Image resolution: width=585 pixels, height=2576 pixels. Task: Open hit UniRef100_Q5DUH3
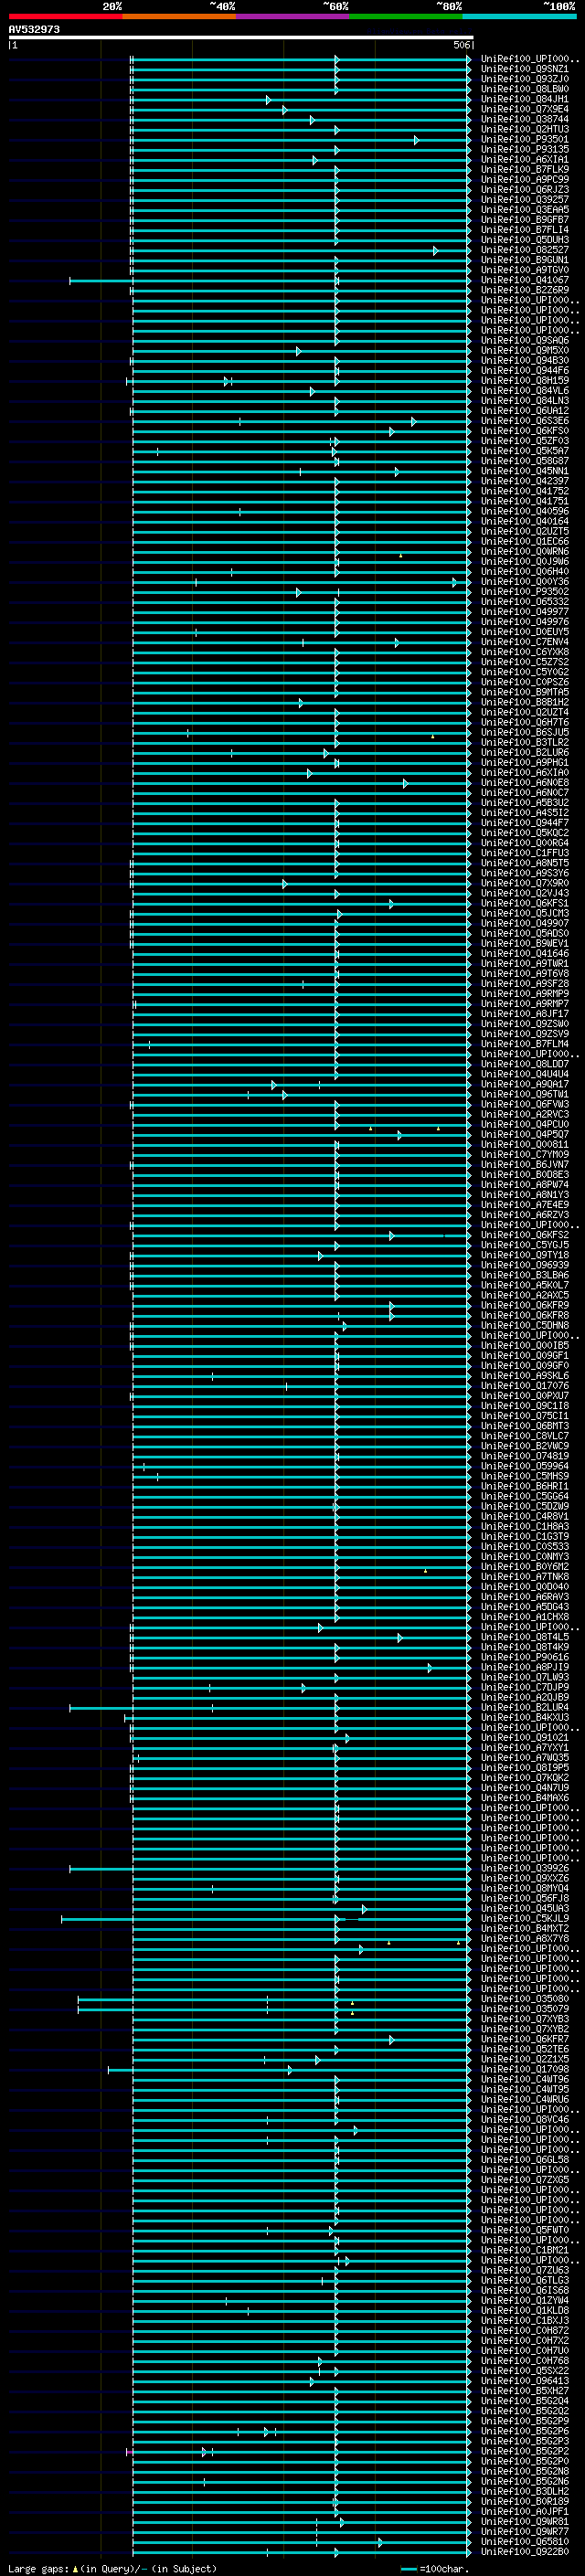pos(525,239)
